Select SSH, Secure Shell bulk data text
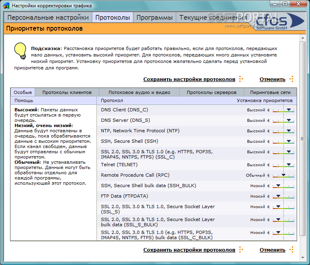This screenshot has width=310, height=265. point(148,186)
